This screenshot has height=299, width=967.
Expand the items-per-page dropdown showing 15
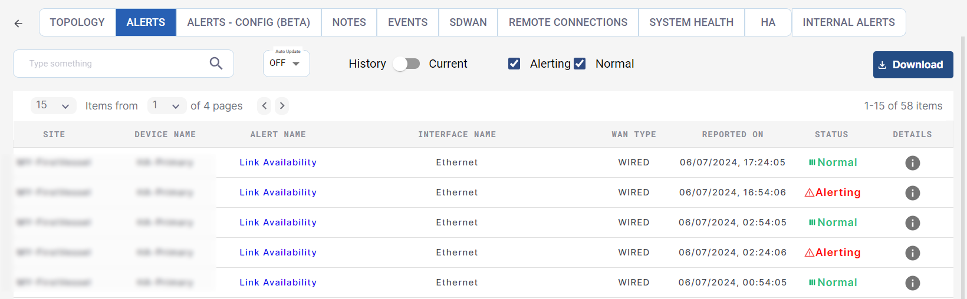tap(53, 106)
